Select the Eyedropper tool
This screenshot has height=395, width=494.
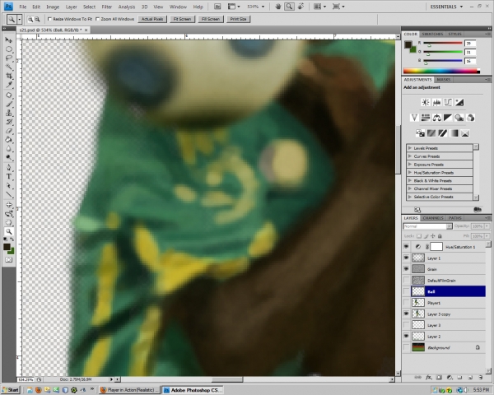click(8, 85)
